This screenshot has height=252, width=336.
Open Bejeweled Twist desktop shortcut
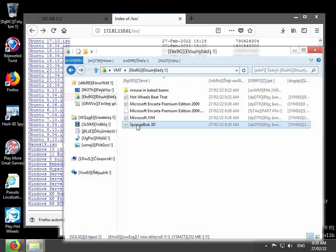12,50
